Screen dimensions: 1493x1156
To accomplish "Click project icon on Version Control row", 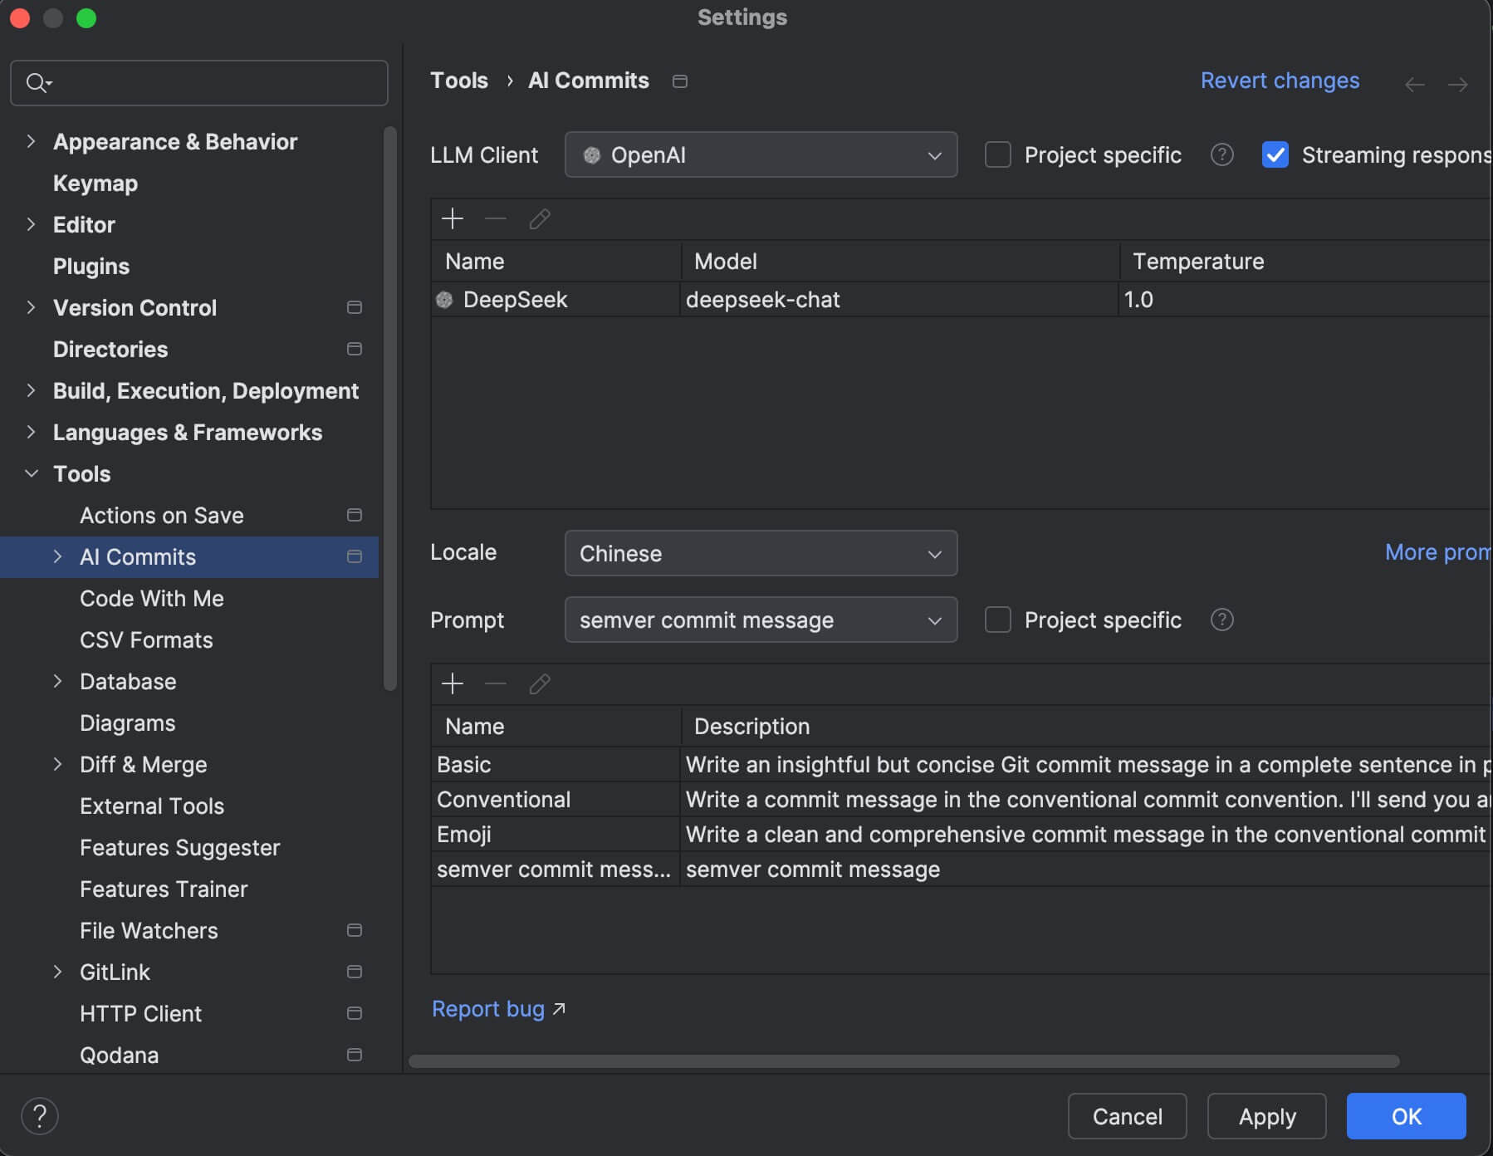I will pyautogui.click(x=355, y=307).
